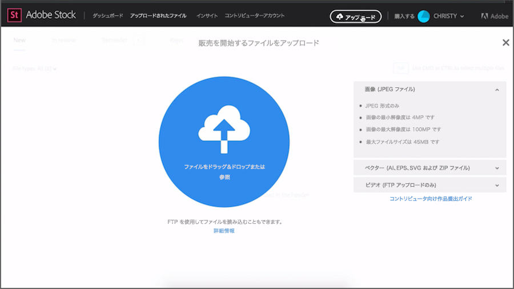Open コントリビューターアカウント in the header
514x289 pixels.
pos(254,16)
